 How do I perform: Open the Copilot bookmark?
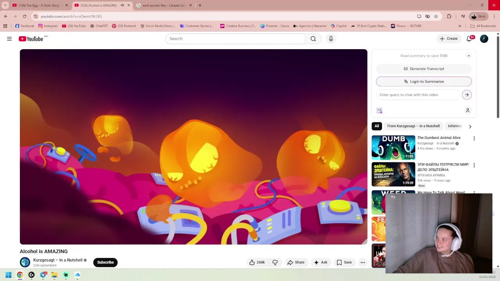(339, 26)
